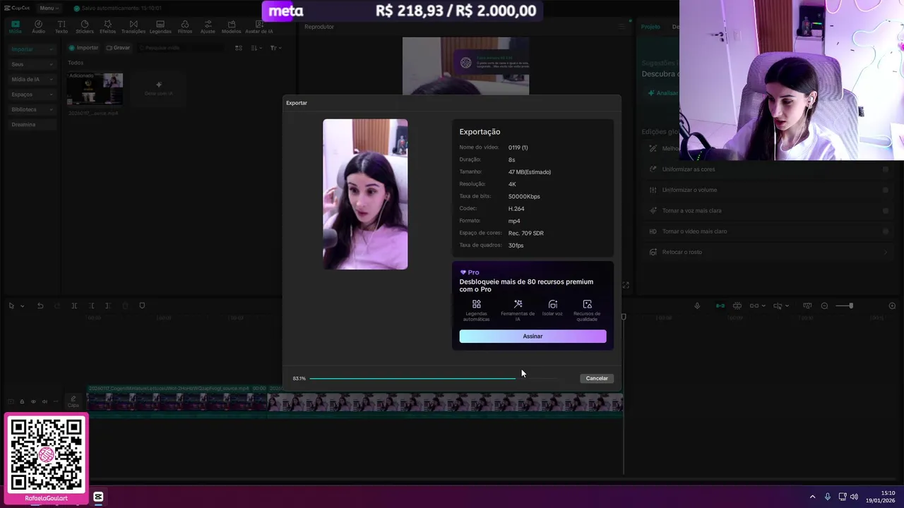The width and height of the screenshot is (904, 508).
Task: Toggle Tornar a voz mais clara switch
Action: tap(885, 210)
